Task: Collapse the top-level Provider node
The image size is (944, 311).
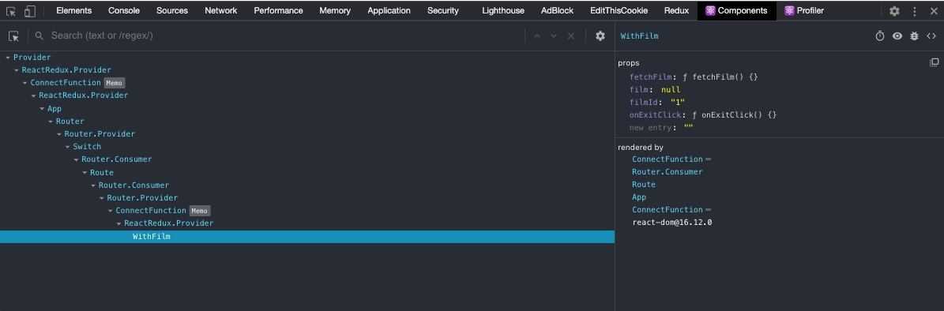Action: click(9, 58)
